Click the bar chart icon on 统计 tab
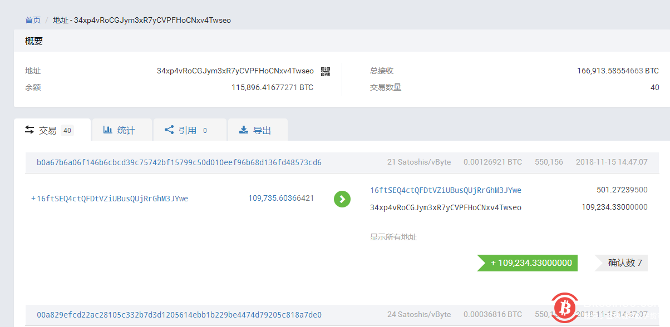This screenshot has height=327, width=670. click(x=108, y=130)
